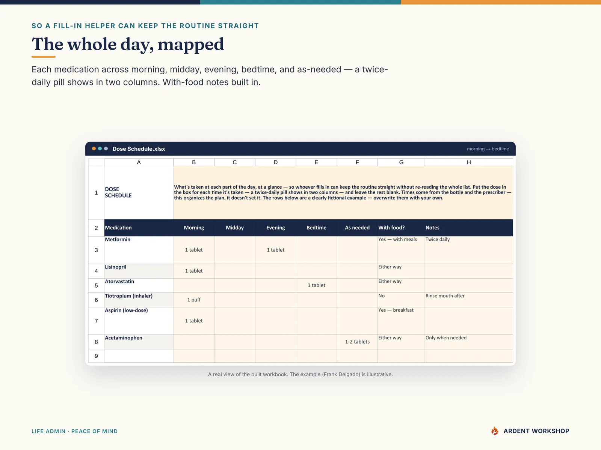Click the Rinse mouth after note cell
The height and width of the screenshot is (450, 601).
click(469, 300)
